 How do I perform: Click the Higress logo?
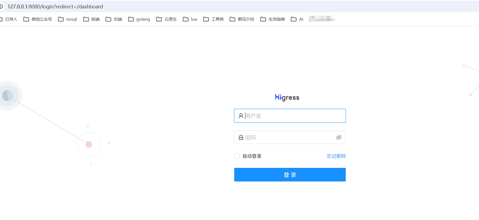tap(287, 98)
